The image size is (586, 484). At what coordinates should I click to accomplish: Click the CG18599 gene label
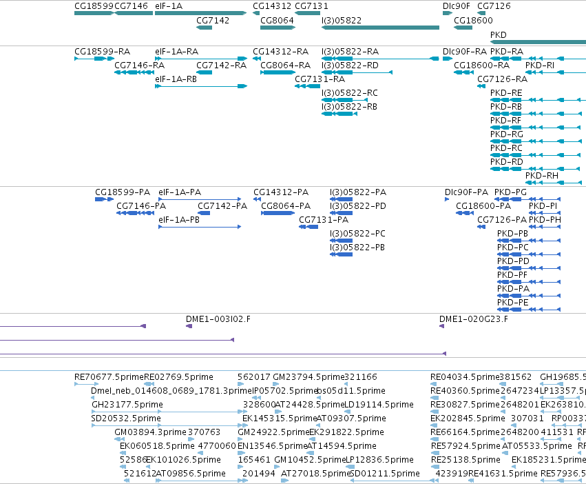[94, 6]
